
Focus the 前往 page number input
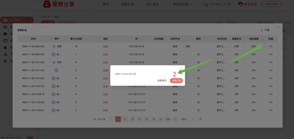coord(193,119)
